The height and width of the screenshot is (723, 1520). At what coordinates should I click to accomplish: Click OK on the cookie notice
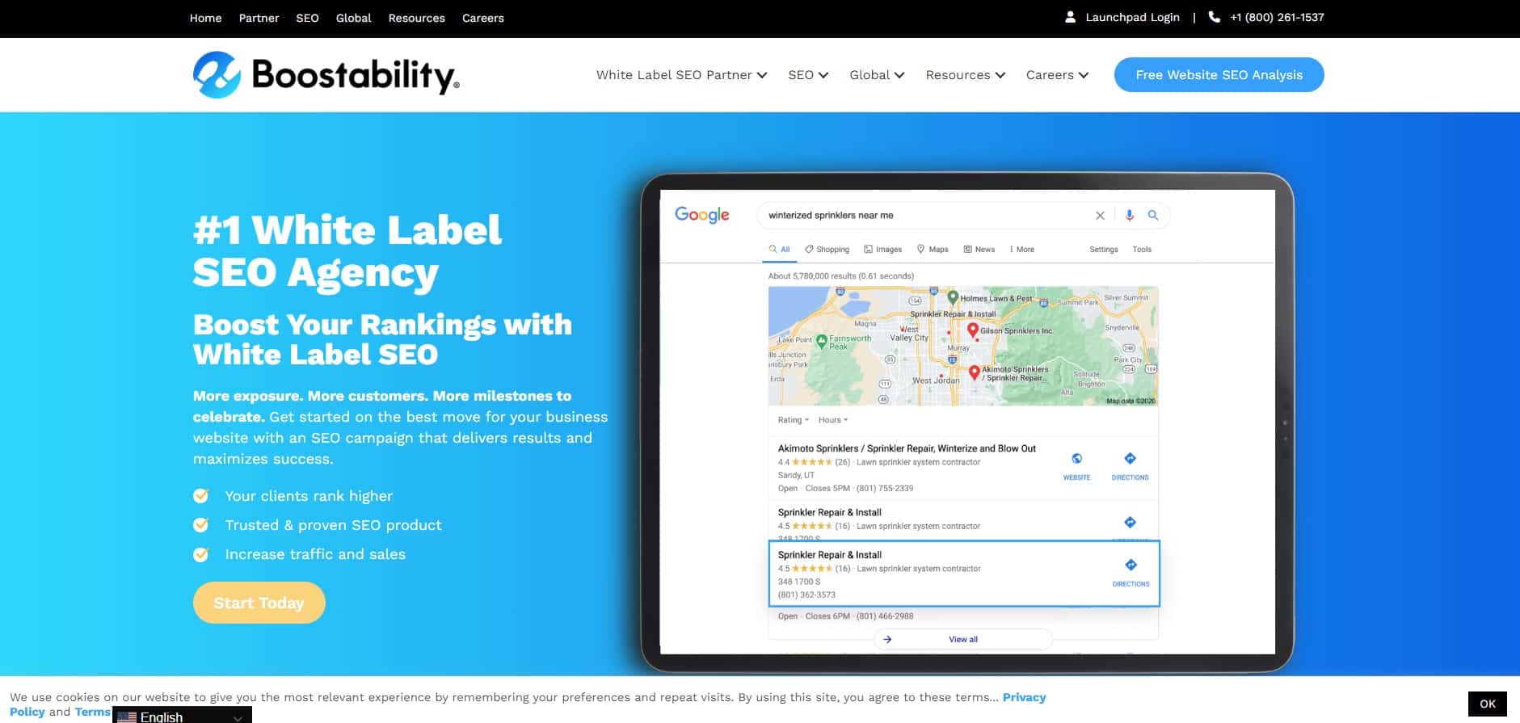coord(1487,704)
